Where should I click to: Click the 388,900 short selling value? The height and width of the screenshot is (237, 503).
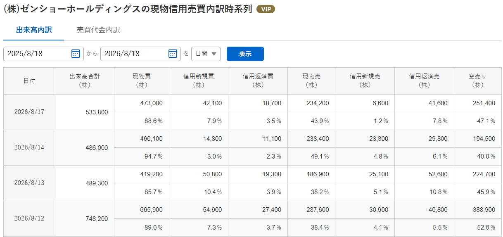484,210
